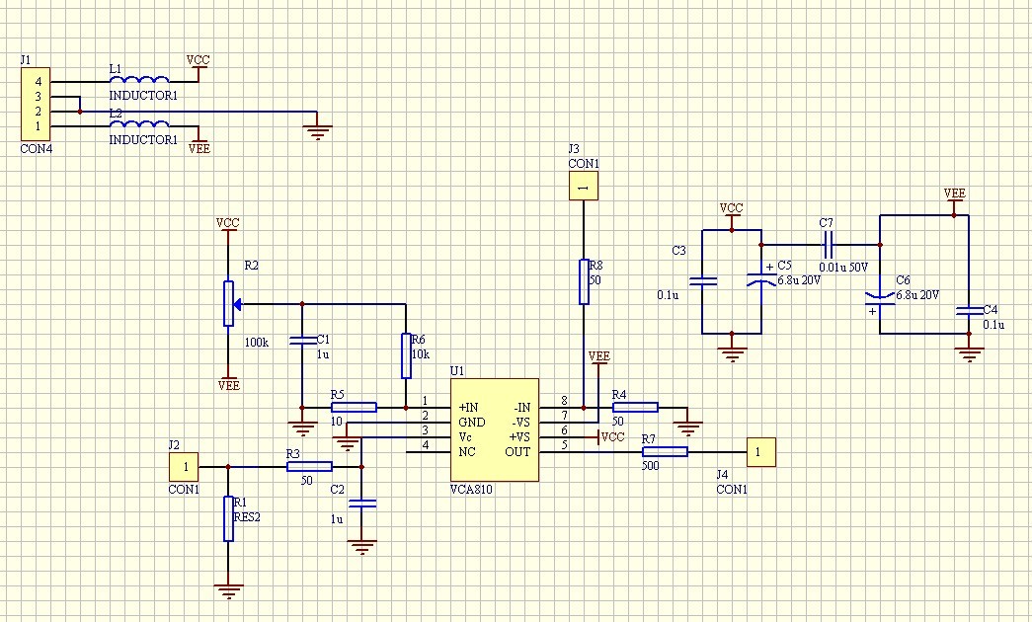1032x622 pixels.
Task: Click the '6.8u 20V' value of C6
Action: tap(917, 295)
